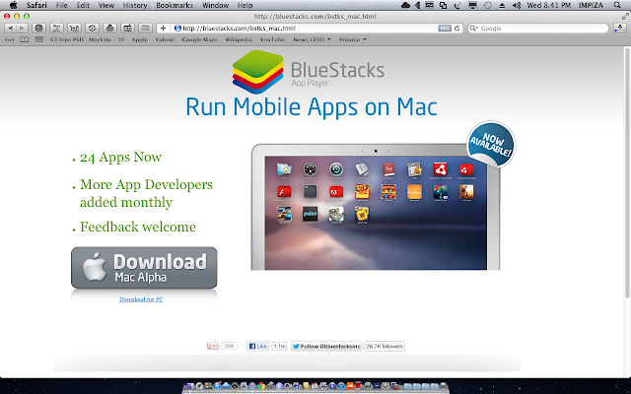Image resolution: width=631 pixels, height=394 pixels.
Task: Click the page's vertical scrollbar
Action: [x=627, y=173]
